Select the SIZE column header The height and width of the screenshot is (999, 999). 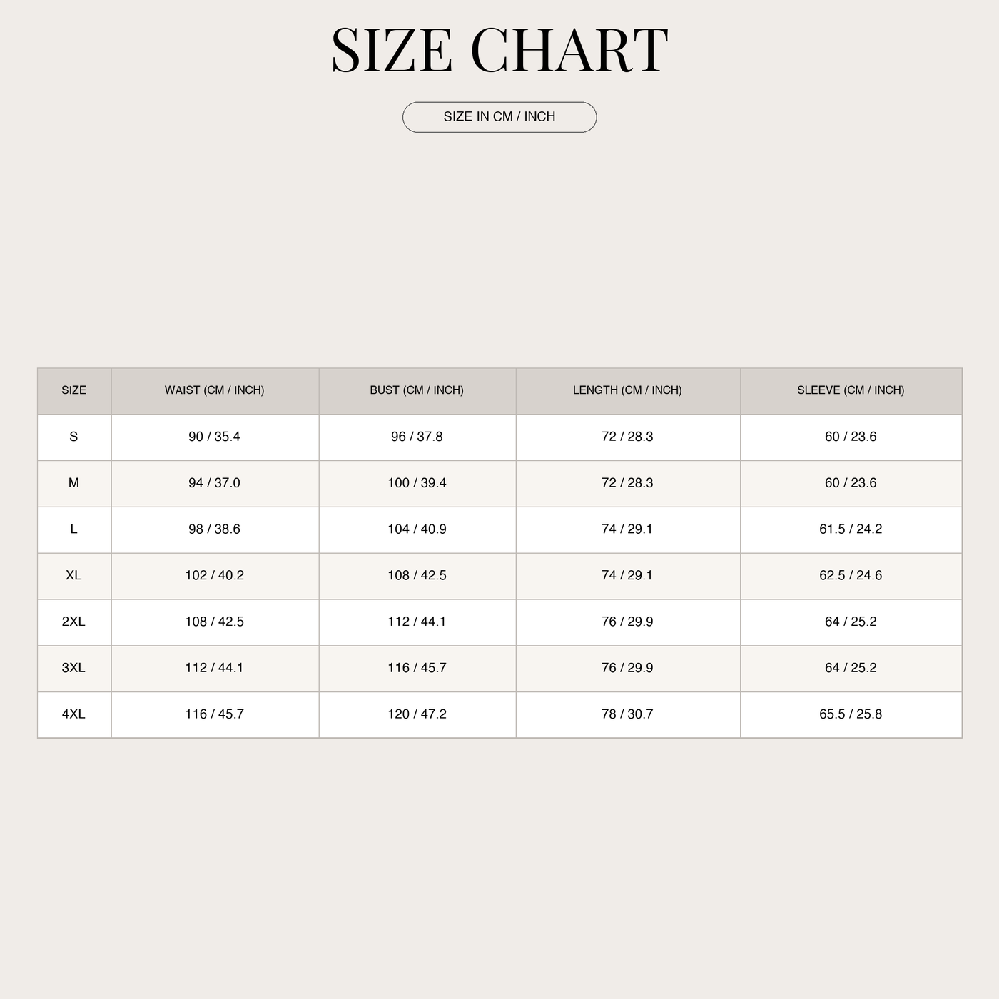tap(74, 390)
